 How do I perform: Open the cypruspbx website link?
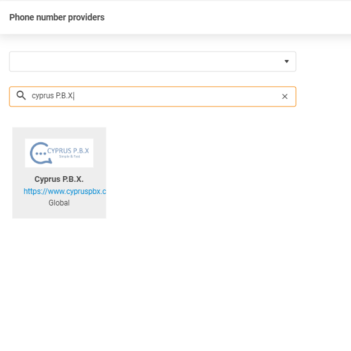pyautogui.click(x=64, y=191)
